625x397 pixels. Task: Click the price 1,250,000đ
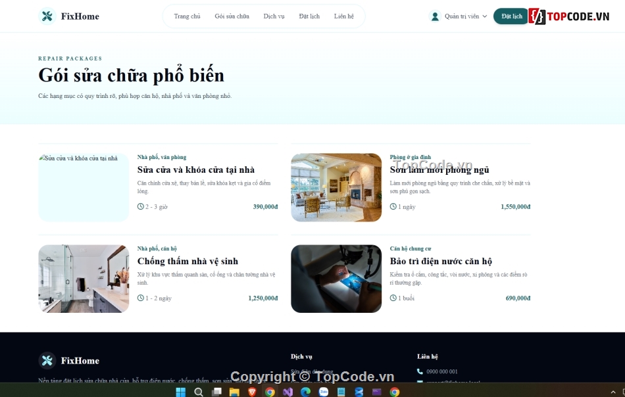pyautogui.click(x=263, y=298)
